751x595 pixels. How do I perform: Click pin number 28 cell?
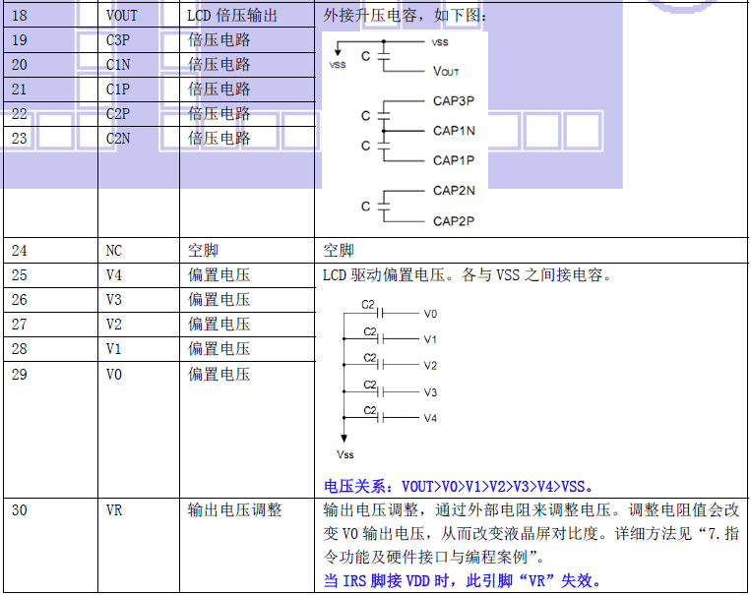click(x=50, y=349)
